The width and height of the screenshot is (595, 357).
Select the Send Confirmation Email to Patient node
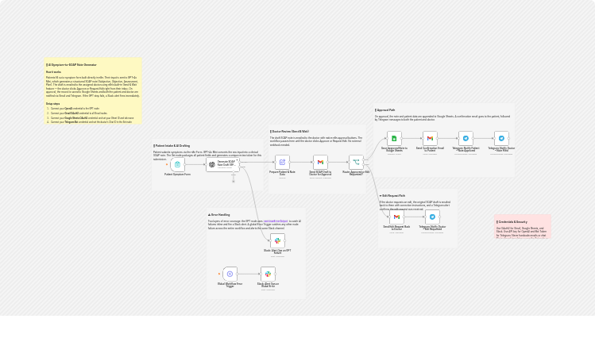point(430,138)
